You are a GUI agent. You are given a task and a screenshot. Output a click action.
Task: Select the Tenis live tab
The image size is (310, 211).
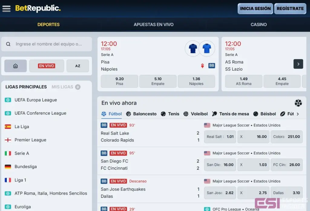[170, 114]
